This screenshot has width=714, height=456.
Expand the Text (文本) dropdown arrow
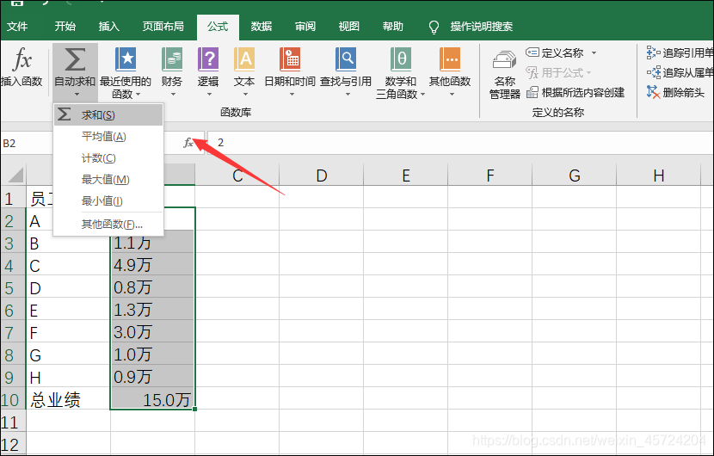(245, 95)
